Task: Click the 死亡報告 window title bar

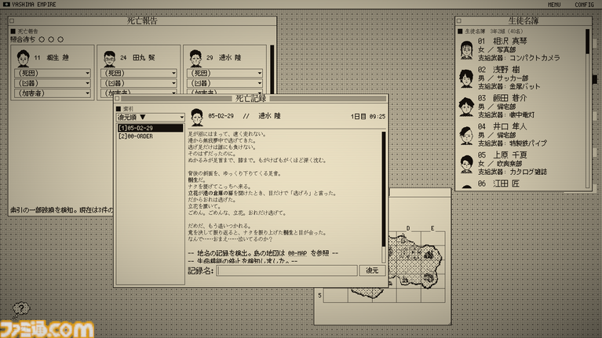Action: 142,20
